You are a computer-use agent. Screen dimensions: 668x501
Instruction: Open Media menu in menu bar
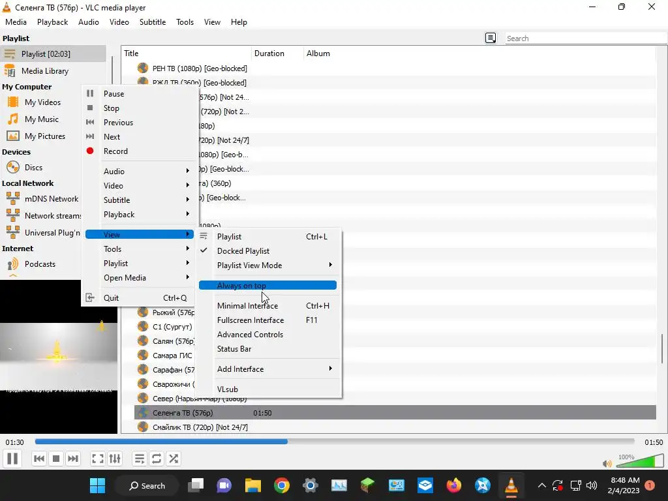(16, 22)
